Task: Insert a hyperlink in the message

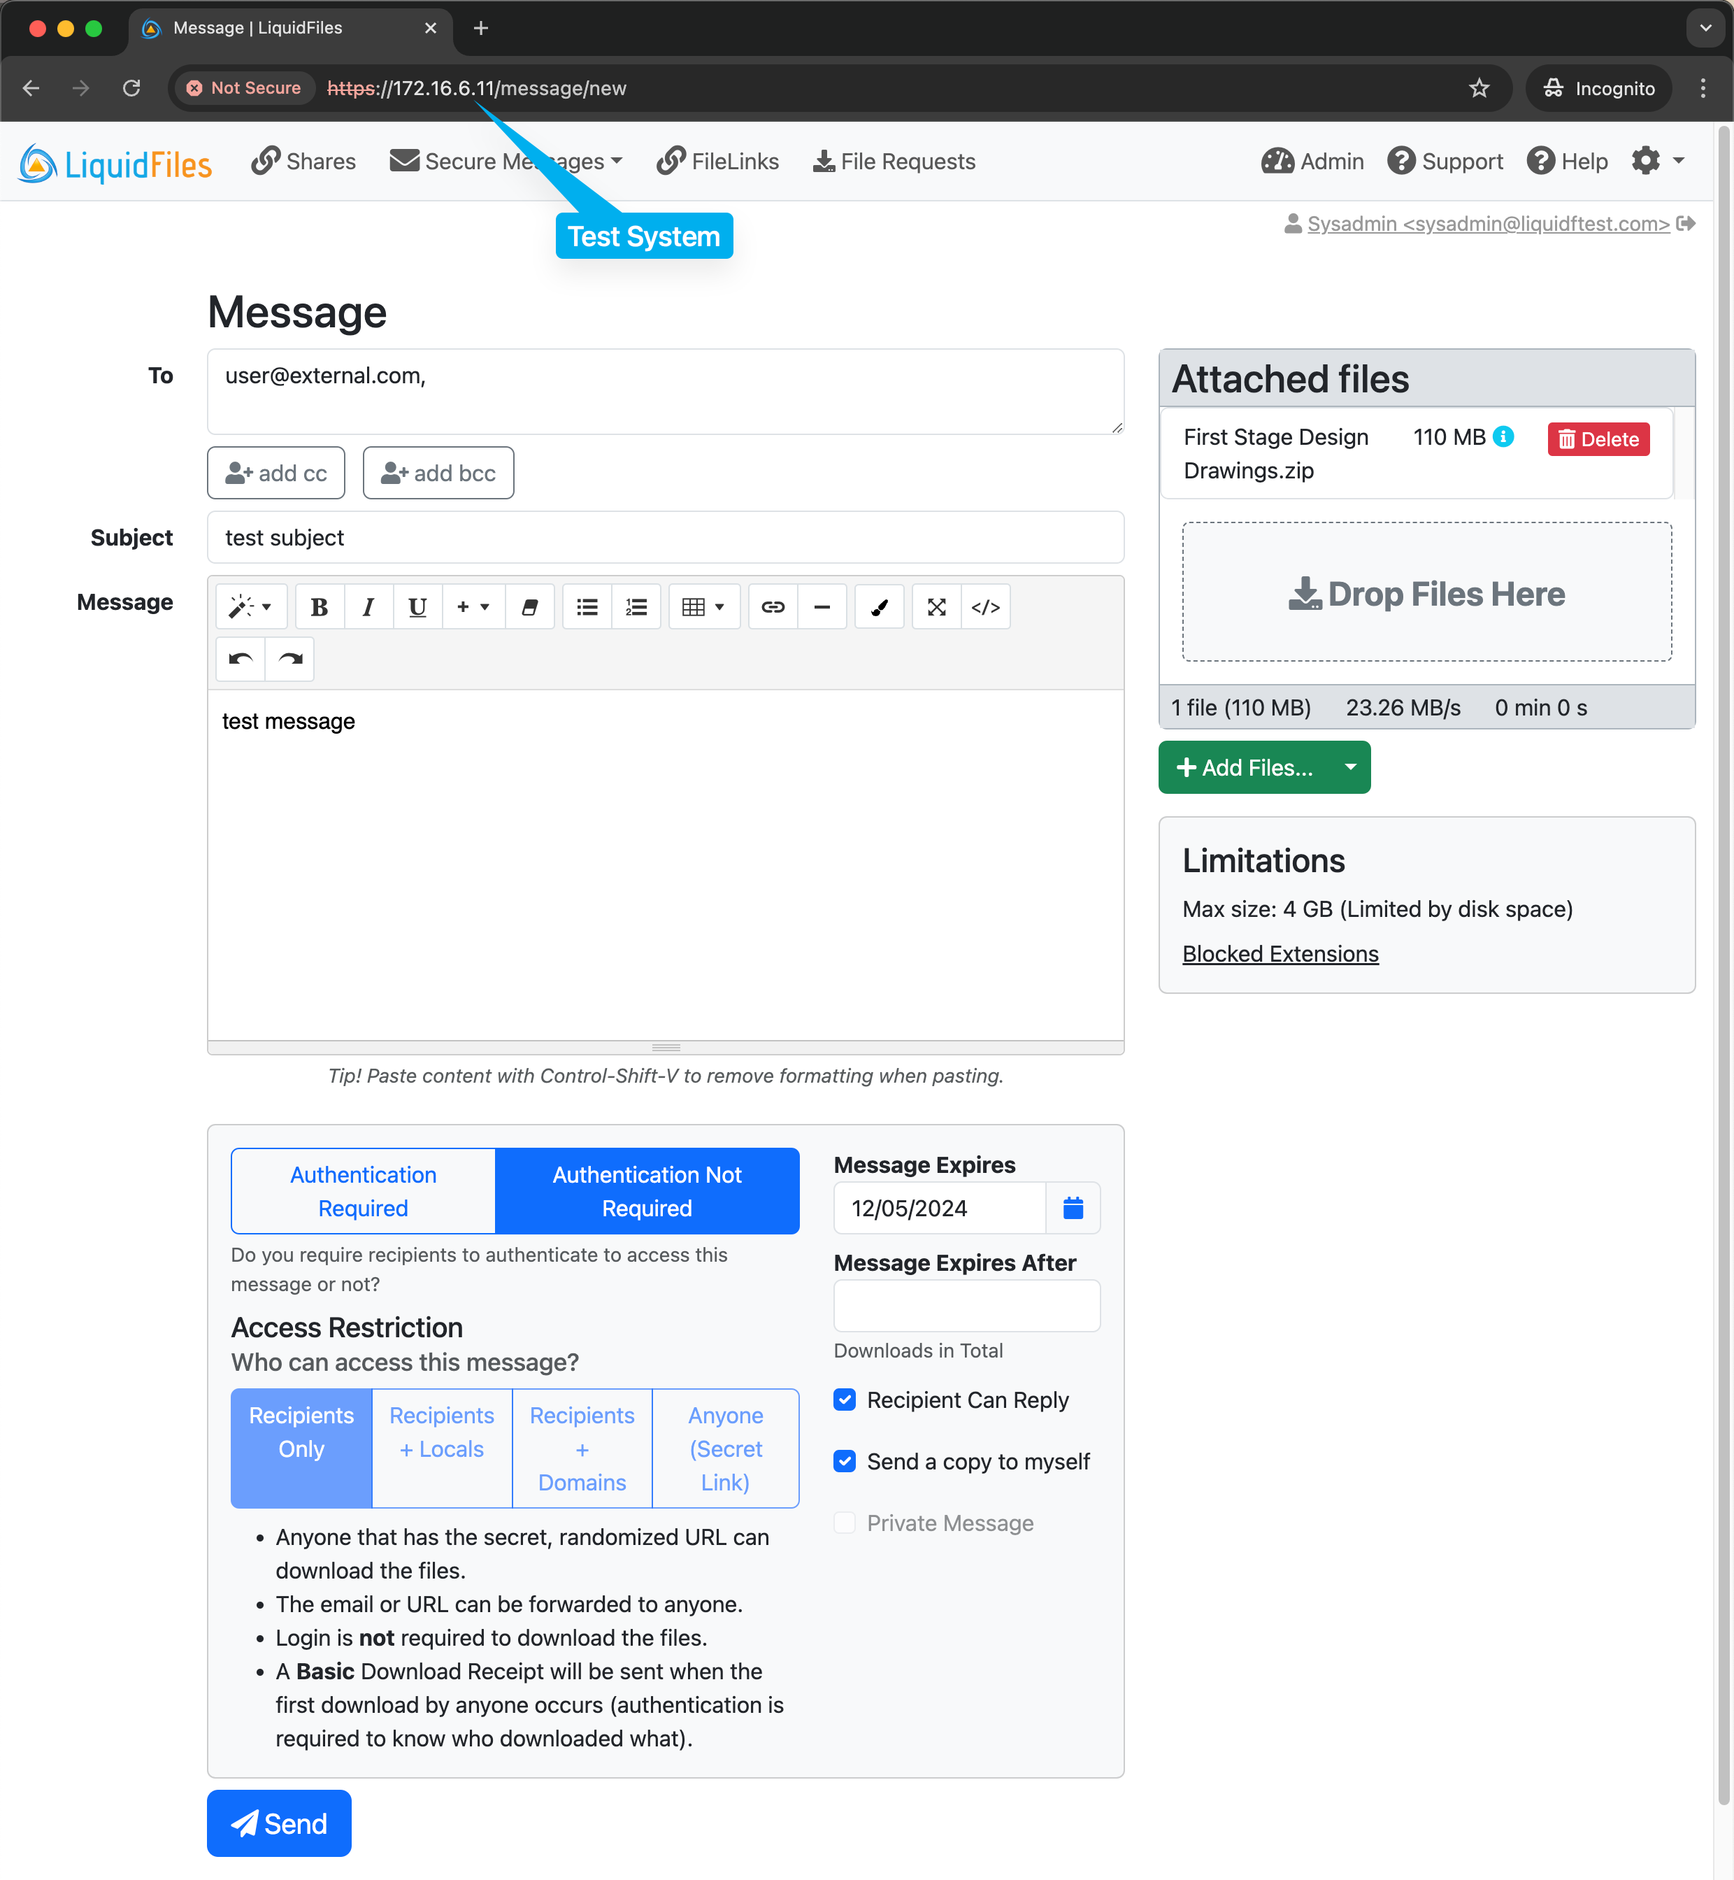Action: 772,606
